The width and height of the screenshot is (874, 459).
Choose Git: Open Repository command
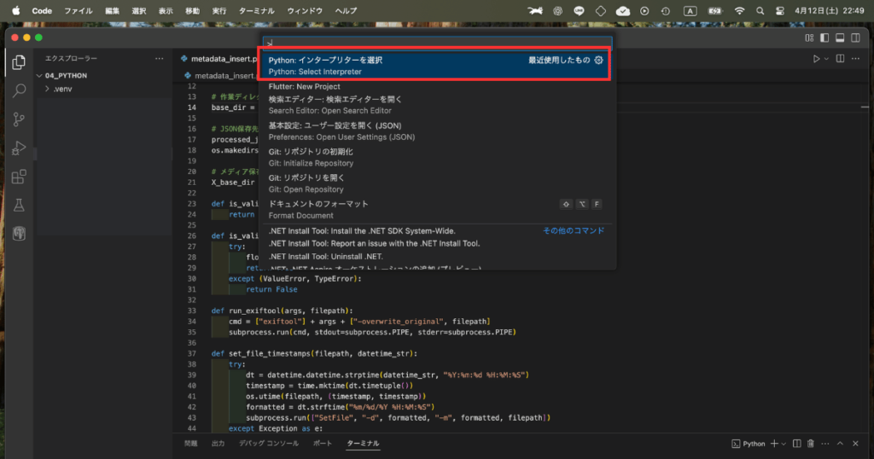(439, 183)
